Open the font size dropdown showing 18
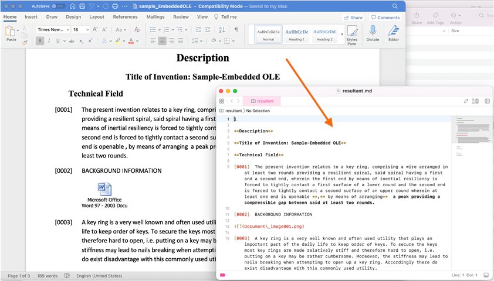494x281 pixels. (x=79, y=29)
